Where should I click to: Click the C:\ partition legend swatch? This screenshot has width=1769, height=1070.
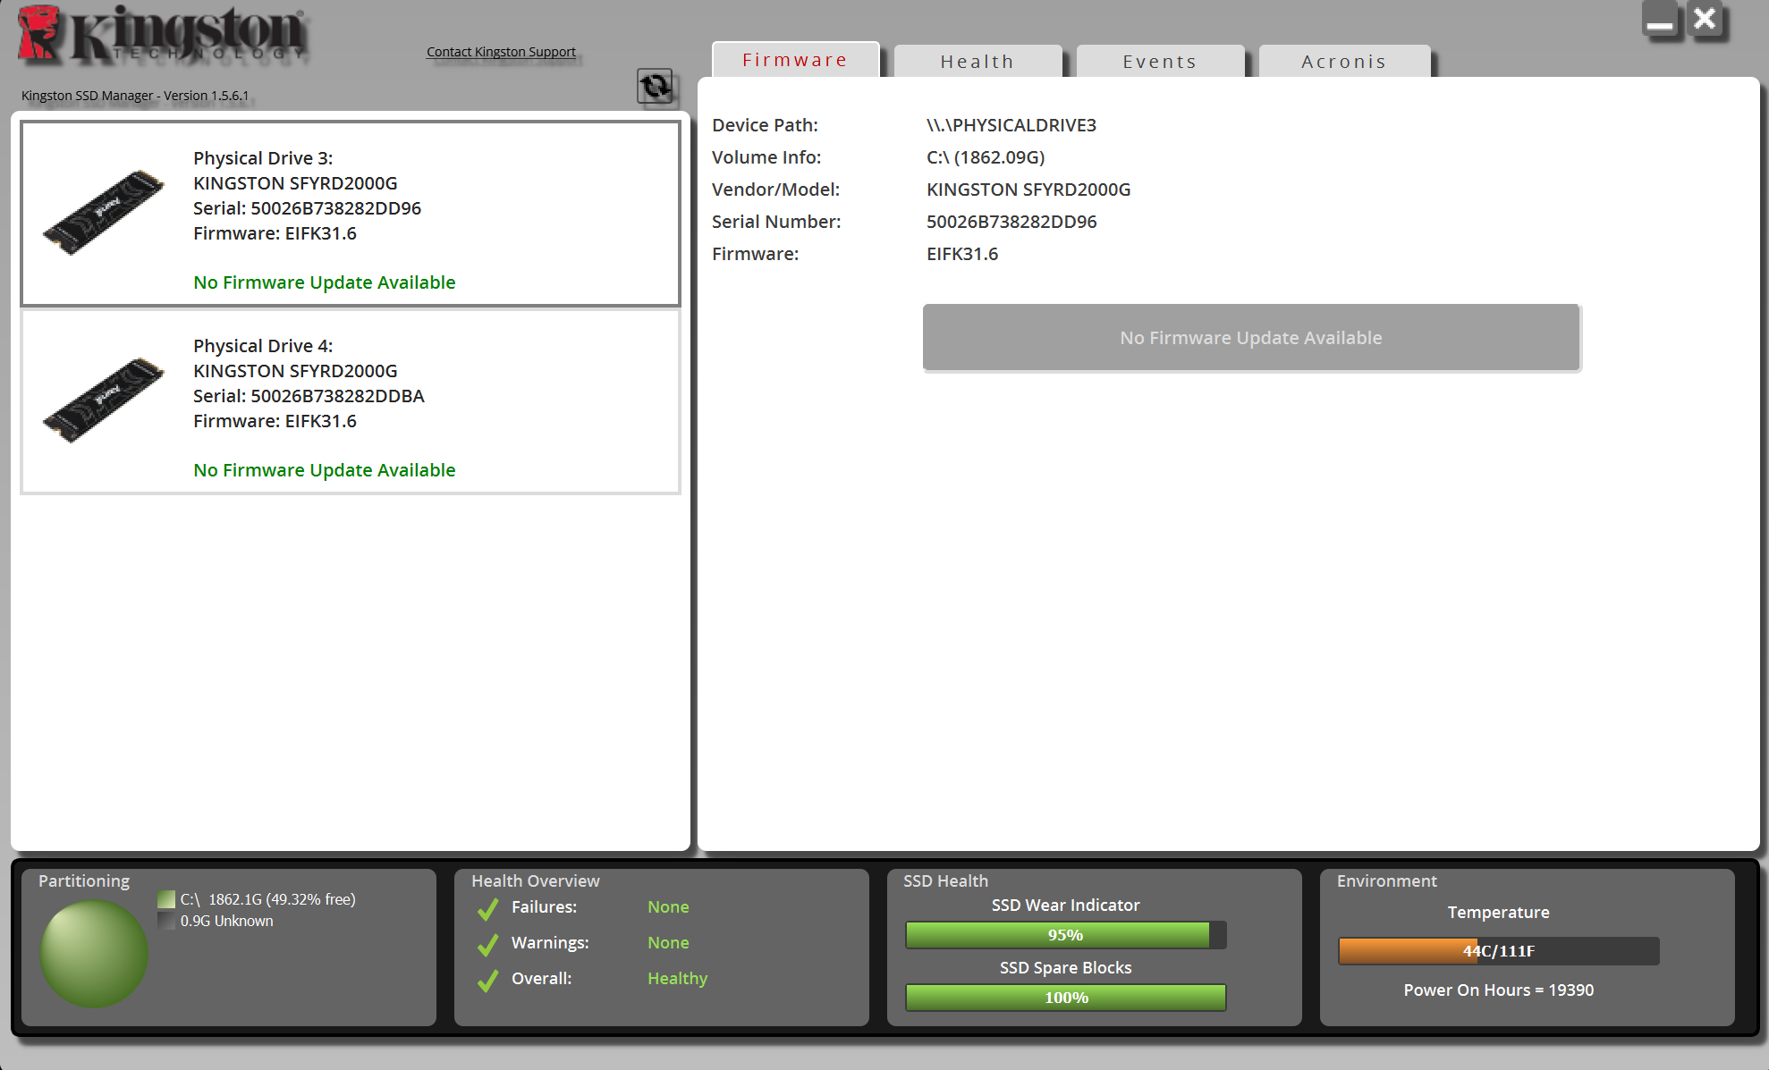[166, 899]
